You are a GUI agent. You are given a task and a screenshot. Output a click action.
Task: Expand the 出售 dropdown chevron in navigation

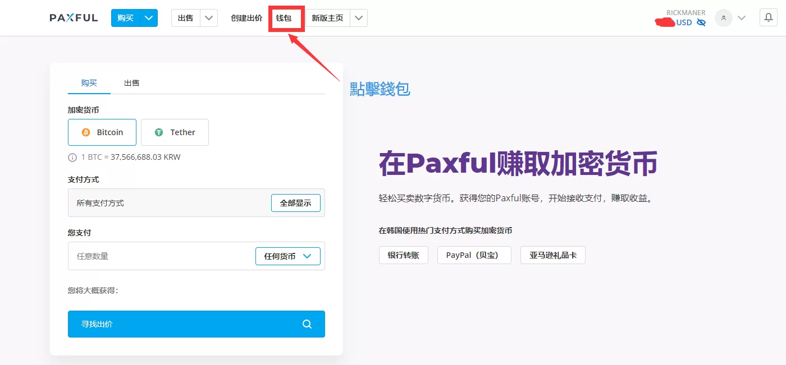coord(209,18)
